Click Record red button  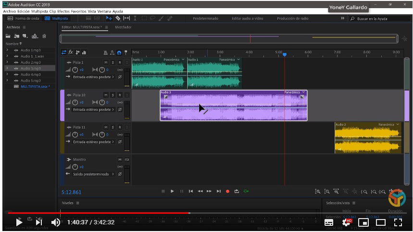coord(227,191)
